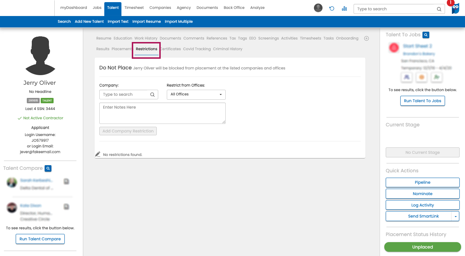The image size is (465, 256).
Task: Click the Pipeline quick action button
Action: click(422, 182)
